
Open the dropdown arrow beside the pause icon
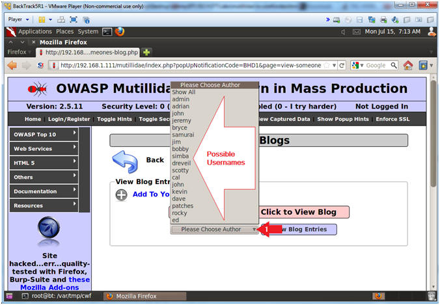coord(51,20)
